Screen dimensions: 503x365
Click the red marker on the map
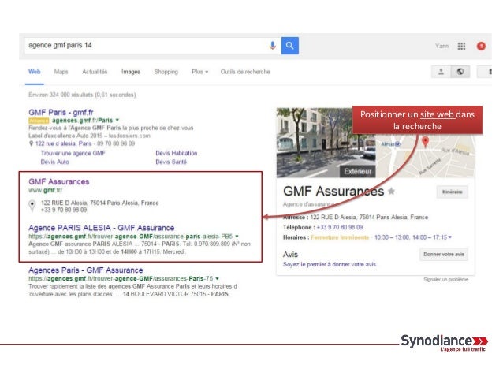click(426, 141)
